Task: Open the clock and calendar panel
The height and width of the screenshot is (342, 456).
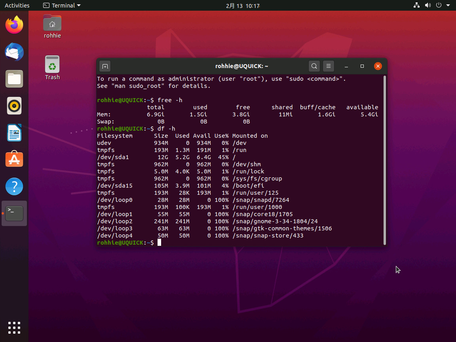Action: pos(243,6)
